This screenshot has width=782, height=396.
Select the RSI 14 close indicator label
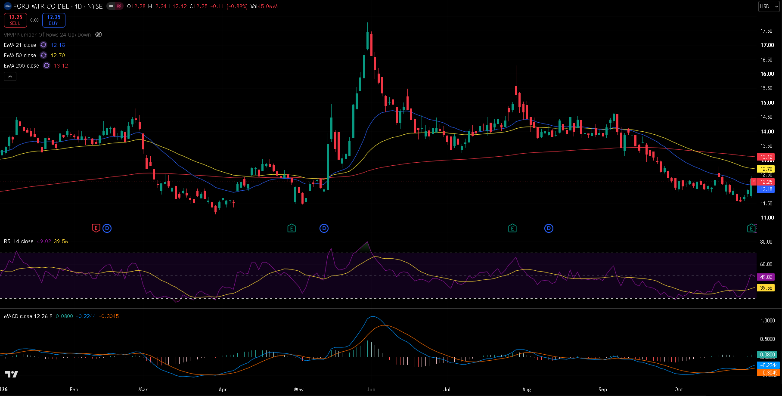click(x=19, y=241)
